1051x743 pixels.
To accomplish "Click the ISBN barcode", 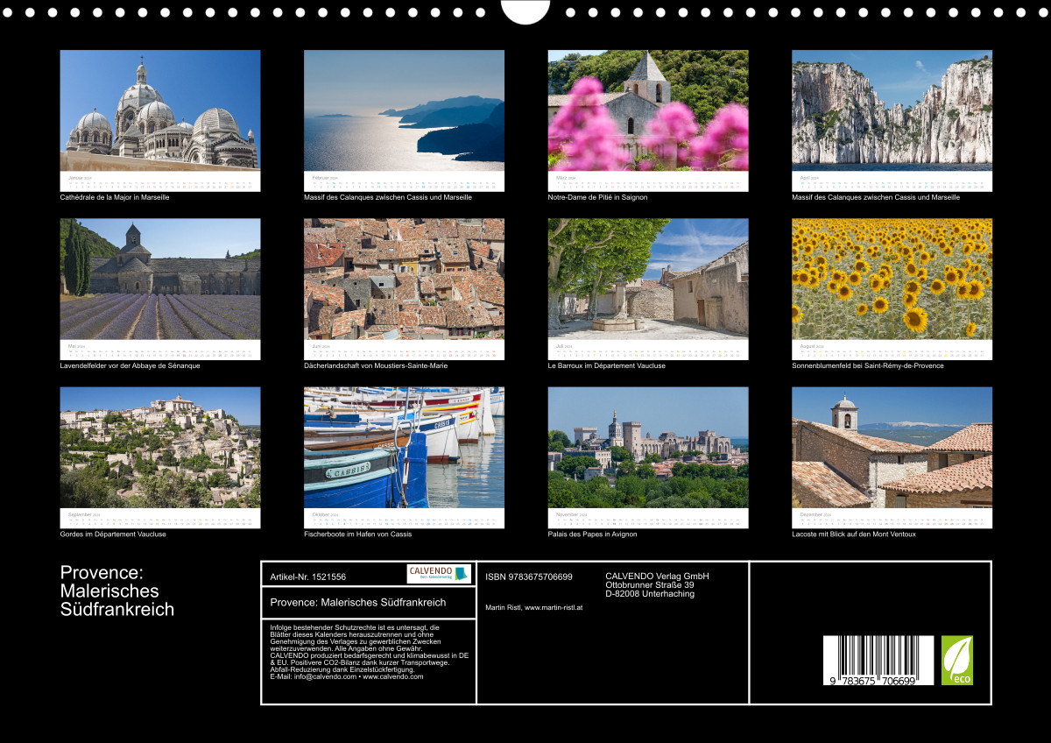I will coord(878,661).
